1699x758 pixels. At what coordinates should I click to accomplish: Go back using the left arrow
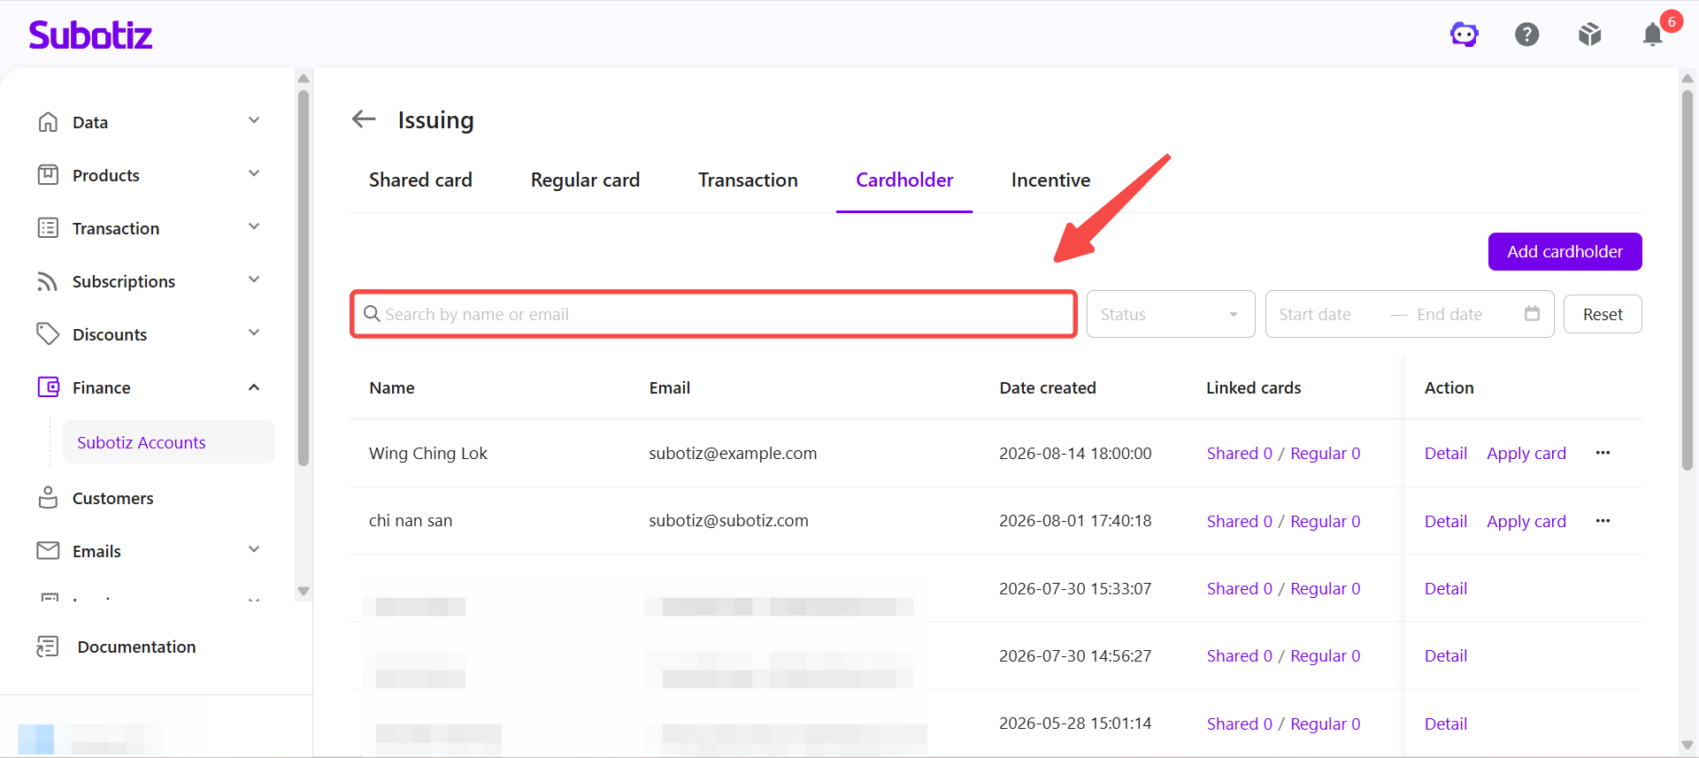(x=364, y=119)
